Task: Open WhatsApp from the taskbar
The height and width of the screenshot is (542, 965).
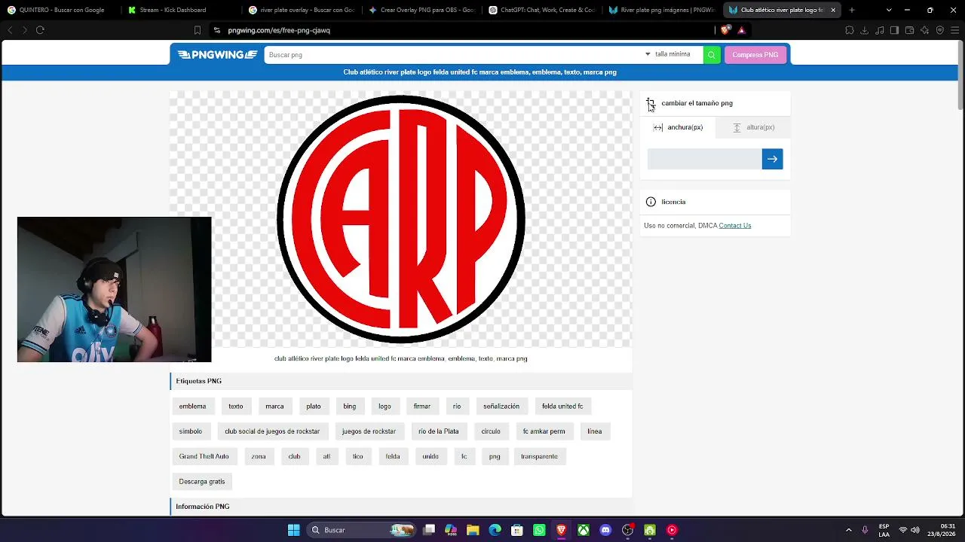Action: point(539,530)
